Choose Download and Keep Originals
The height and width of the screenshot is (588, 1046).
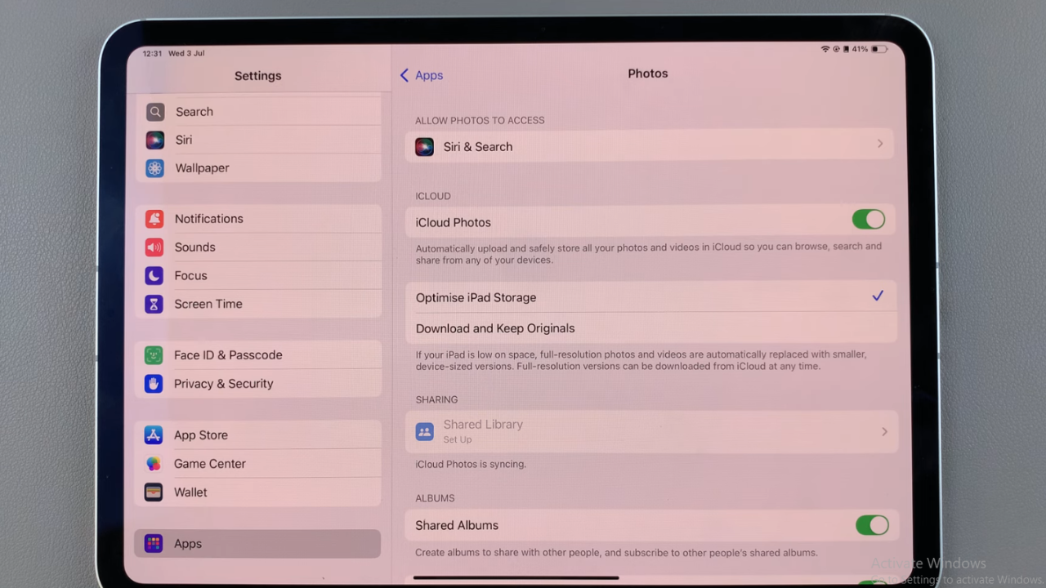click(650, 328)
